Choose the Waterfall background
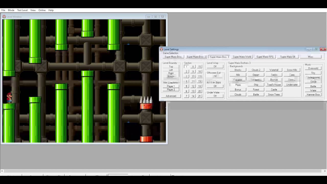Image resolution: width=327 pixels, height=184 pixels. (274, 70)
